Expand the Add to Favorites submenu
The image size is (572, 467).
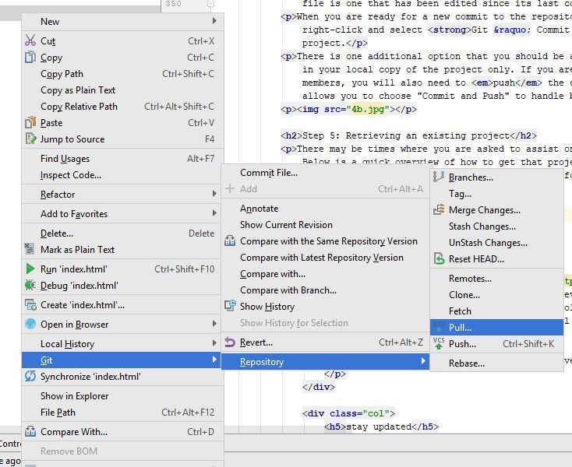(x=214, y=214)
